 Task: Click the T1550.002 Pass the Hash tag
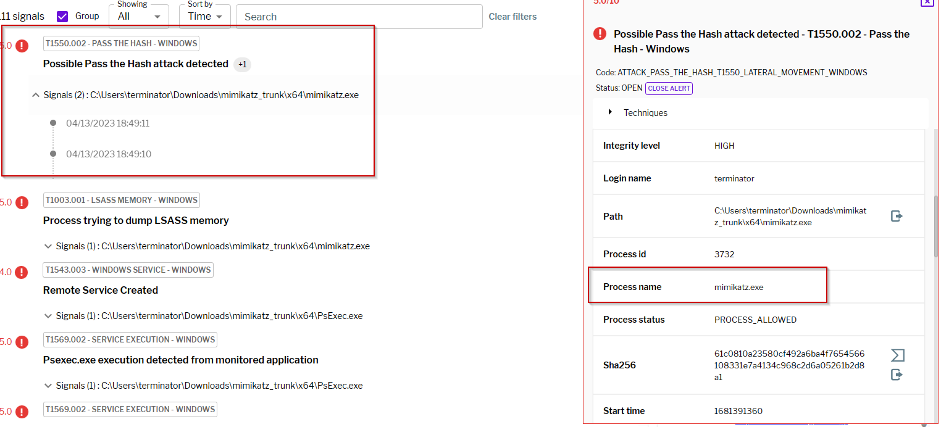tap(122, 43)
